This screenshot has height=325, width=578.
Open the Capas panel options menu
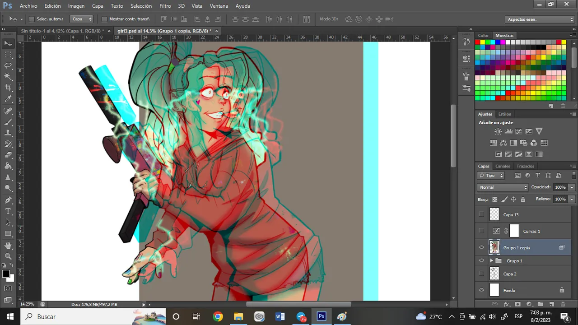573,166
